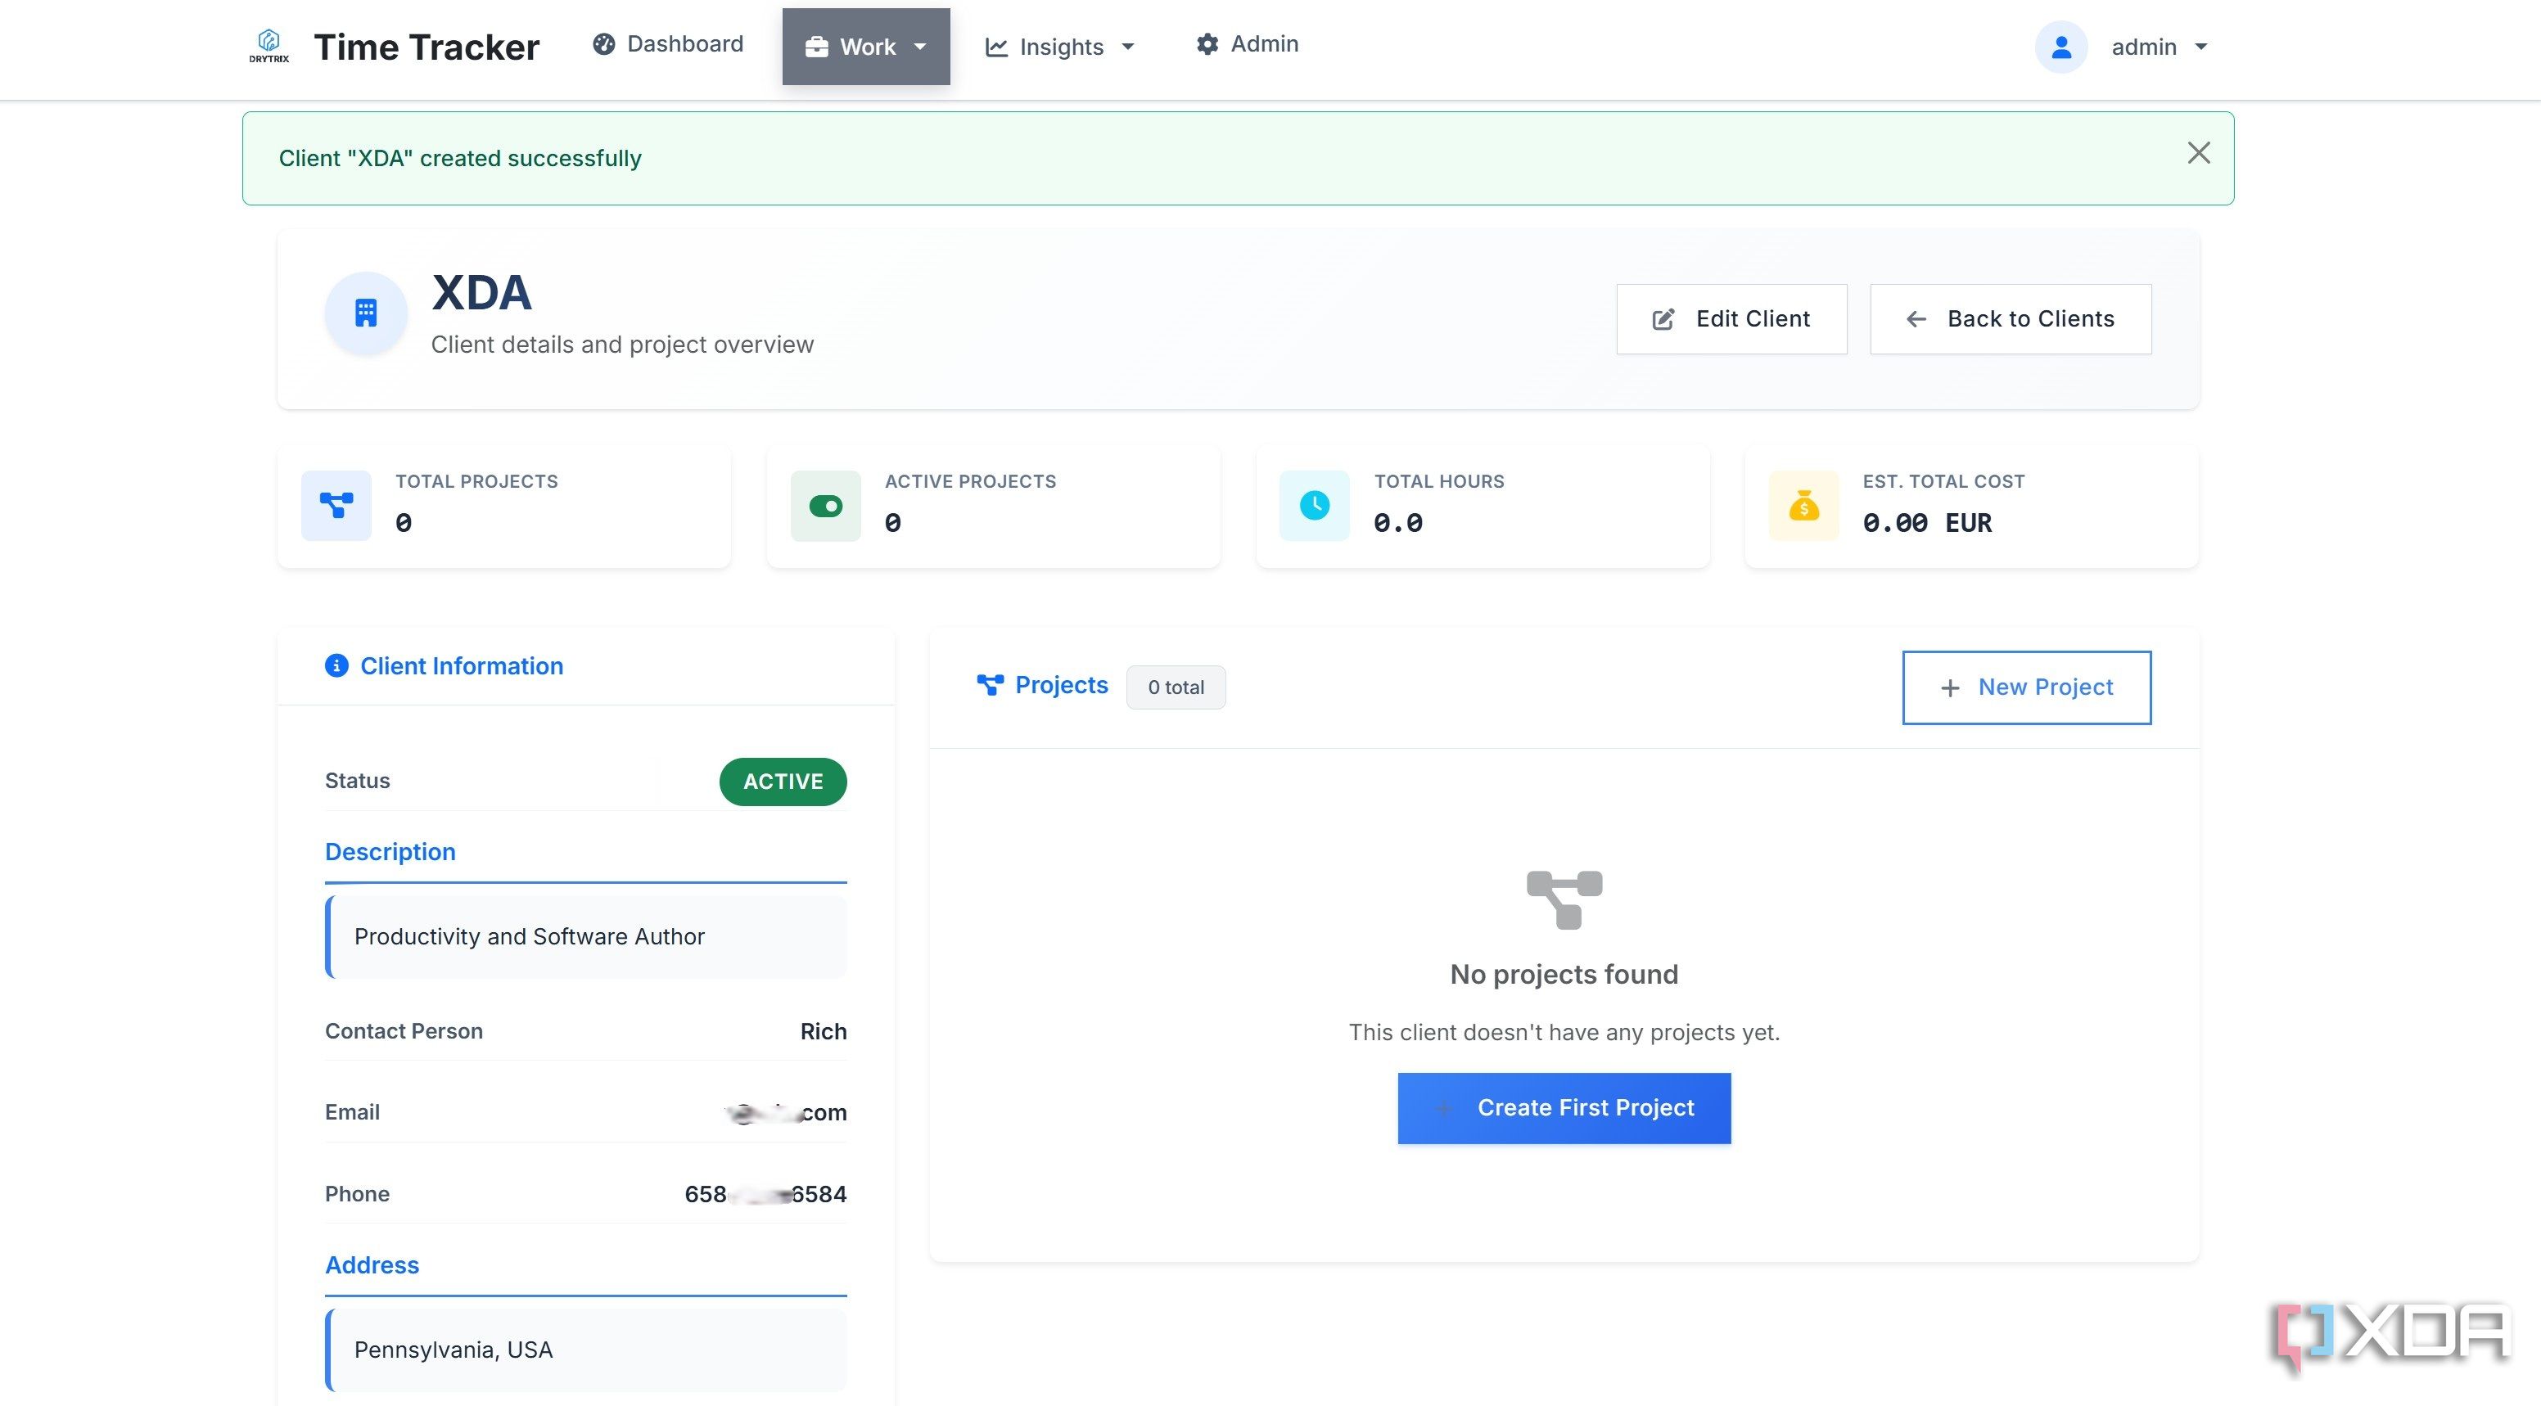
Task: Click the 0 total projects badge
Action: [1176, 687]
